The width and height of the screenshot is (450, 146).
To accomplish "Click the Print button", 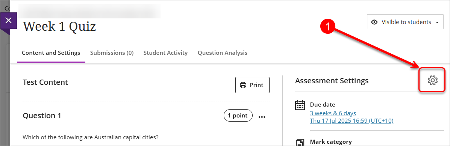I will click(252, 85).
